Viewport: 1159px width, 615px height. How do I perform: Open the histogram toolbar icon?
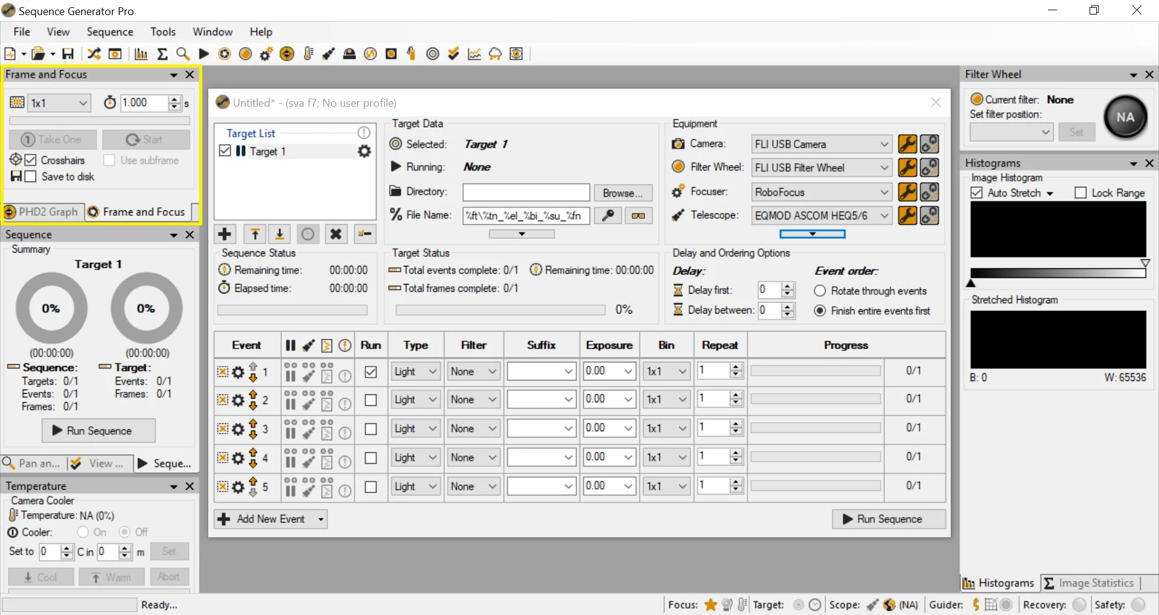click(141, 54)
